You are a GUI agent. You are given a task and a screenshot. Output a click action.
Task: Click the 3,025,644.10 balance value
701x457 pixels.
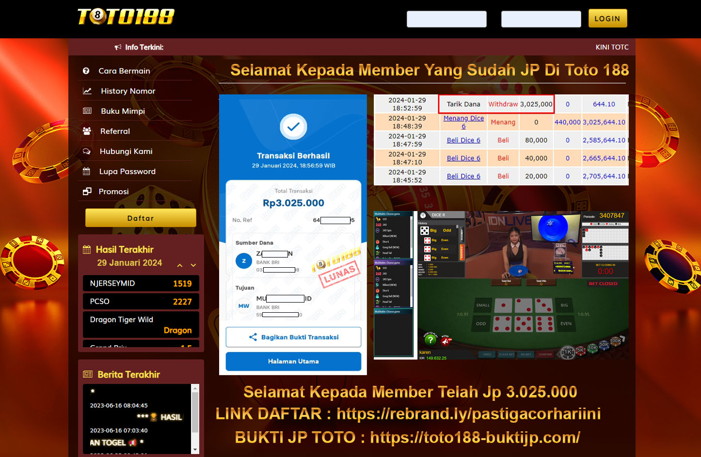click(x=604, y=122)
